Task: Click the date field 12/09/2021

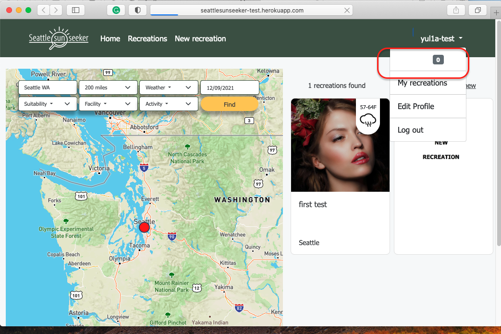Action: 230,87
